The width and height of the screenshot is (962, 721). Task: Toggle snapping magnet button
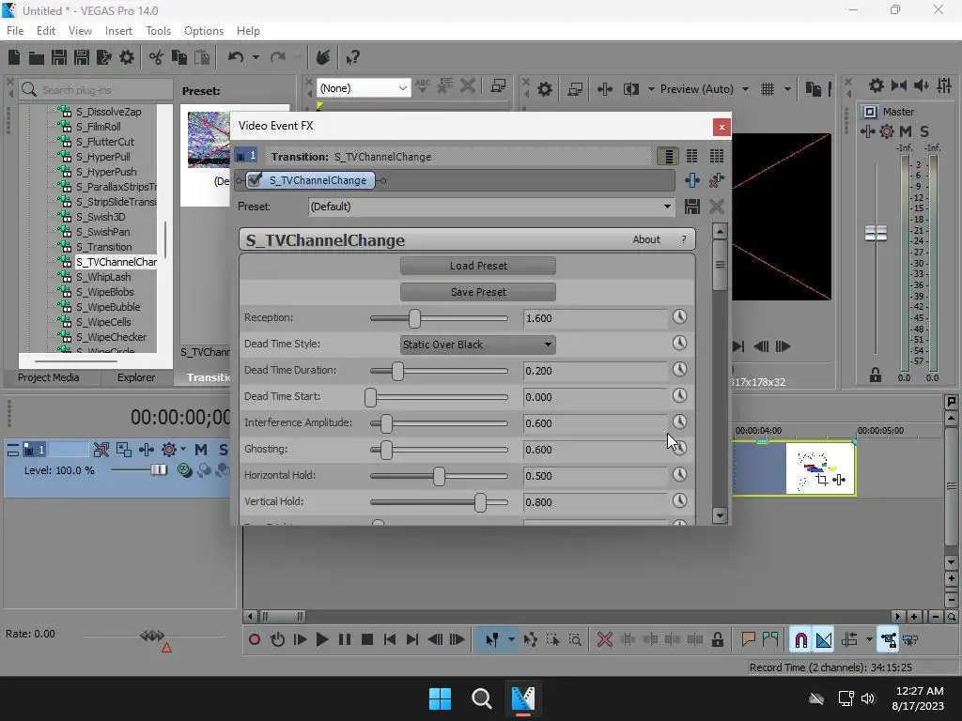tap(800, 639)
